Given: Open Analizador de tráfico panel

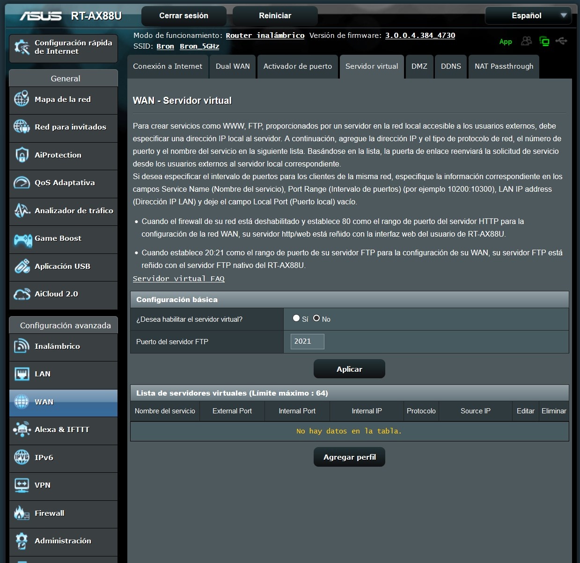Looking at the screenshot, I should [63, 211].
